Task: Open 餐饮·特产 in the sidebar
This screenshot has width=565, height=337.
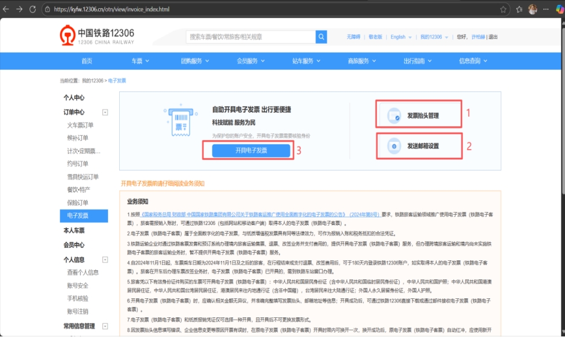Action: [x=79, y=189]
